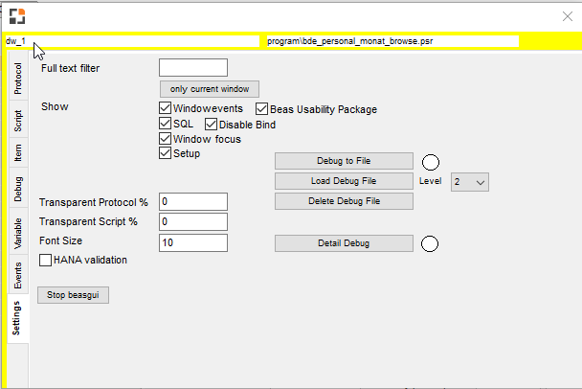
Task: Close the debug window
Action: pyautogui.click(x=566, y=15)
